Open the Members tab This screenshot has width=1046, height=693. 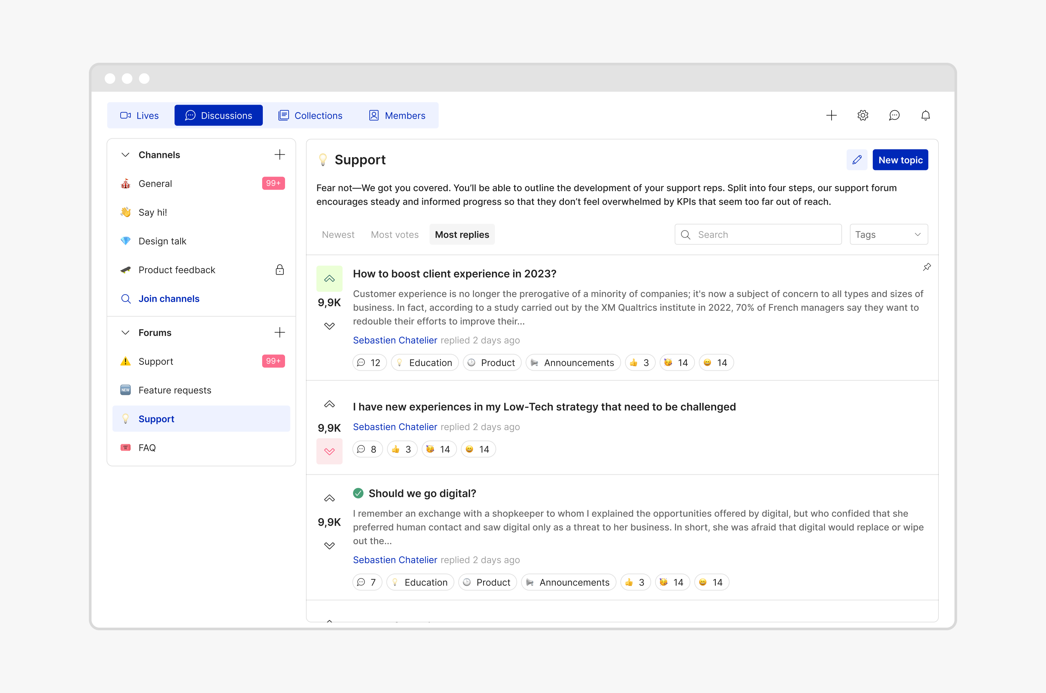click(397, 115)
